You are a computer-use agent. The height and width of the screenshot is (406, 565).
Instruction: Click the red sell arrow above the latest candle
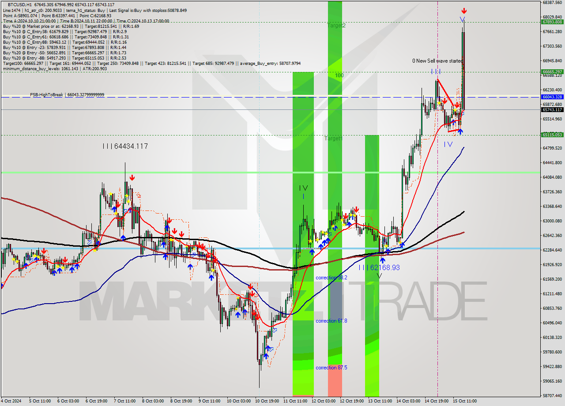(464, 11)
